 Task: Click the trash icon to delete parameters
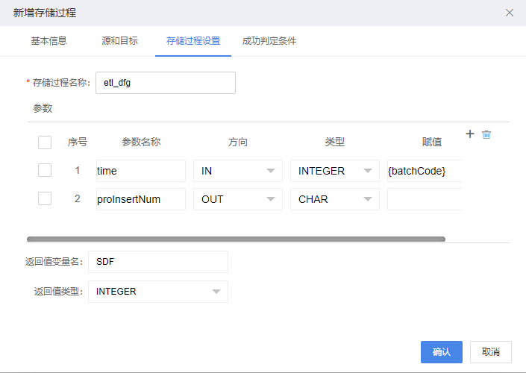[486, 134]
